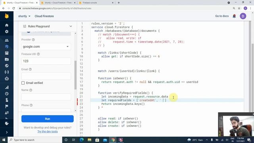The image size is (254, 143).
Task: Click browser back arrow
Action: pos(4,8)
